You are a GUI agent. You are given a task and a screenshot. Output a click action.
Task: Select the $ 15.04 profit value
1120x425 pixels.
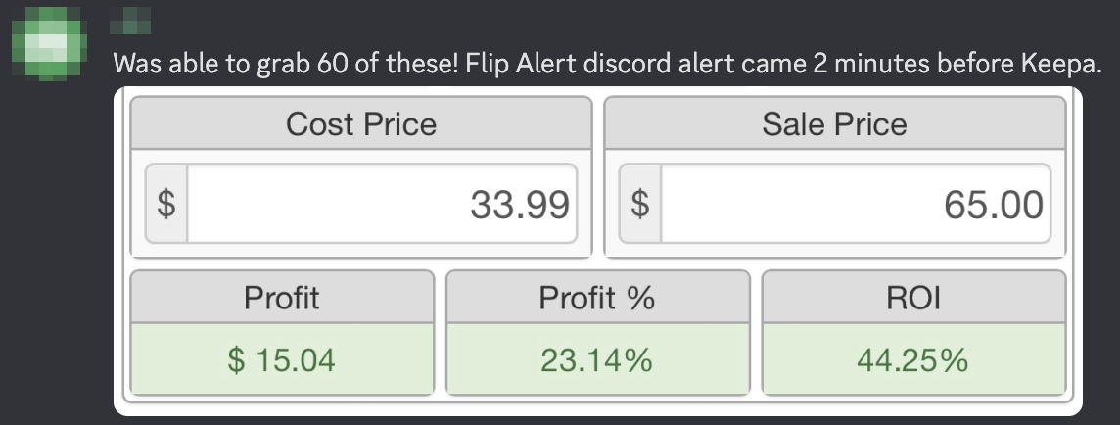[282, 359]
